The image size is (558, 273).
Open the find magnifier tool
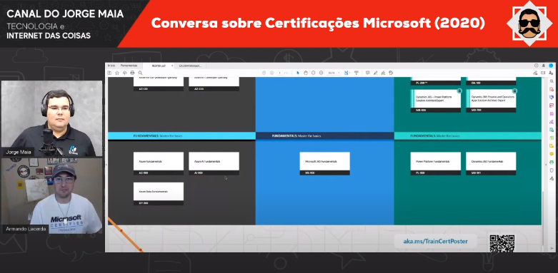pyautogui.click(x=140, y=73)
